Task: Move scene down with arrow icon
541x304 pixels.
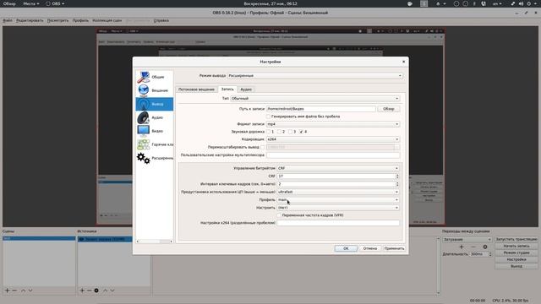Action: pos(30,290)
